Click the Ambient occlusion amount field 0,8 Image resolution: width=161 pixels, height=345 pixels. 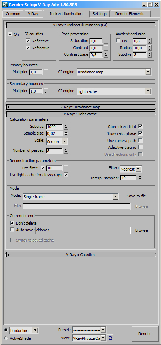[140, 41]
